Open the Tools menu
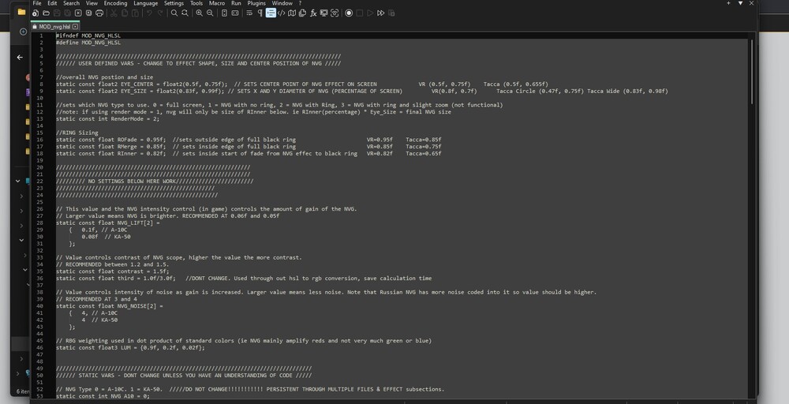This screenshot has width=789, height=404. pos(196,3)
